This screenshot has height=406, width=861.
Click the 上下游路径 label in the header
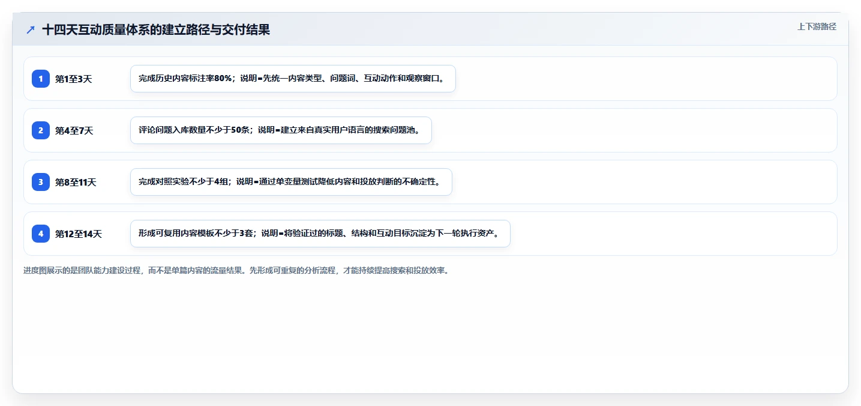point(817,26)
